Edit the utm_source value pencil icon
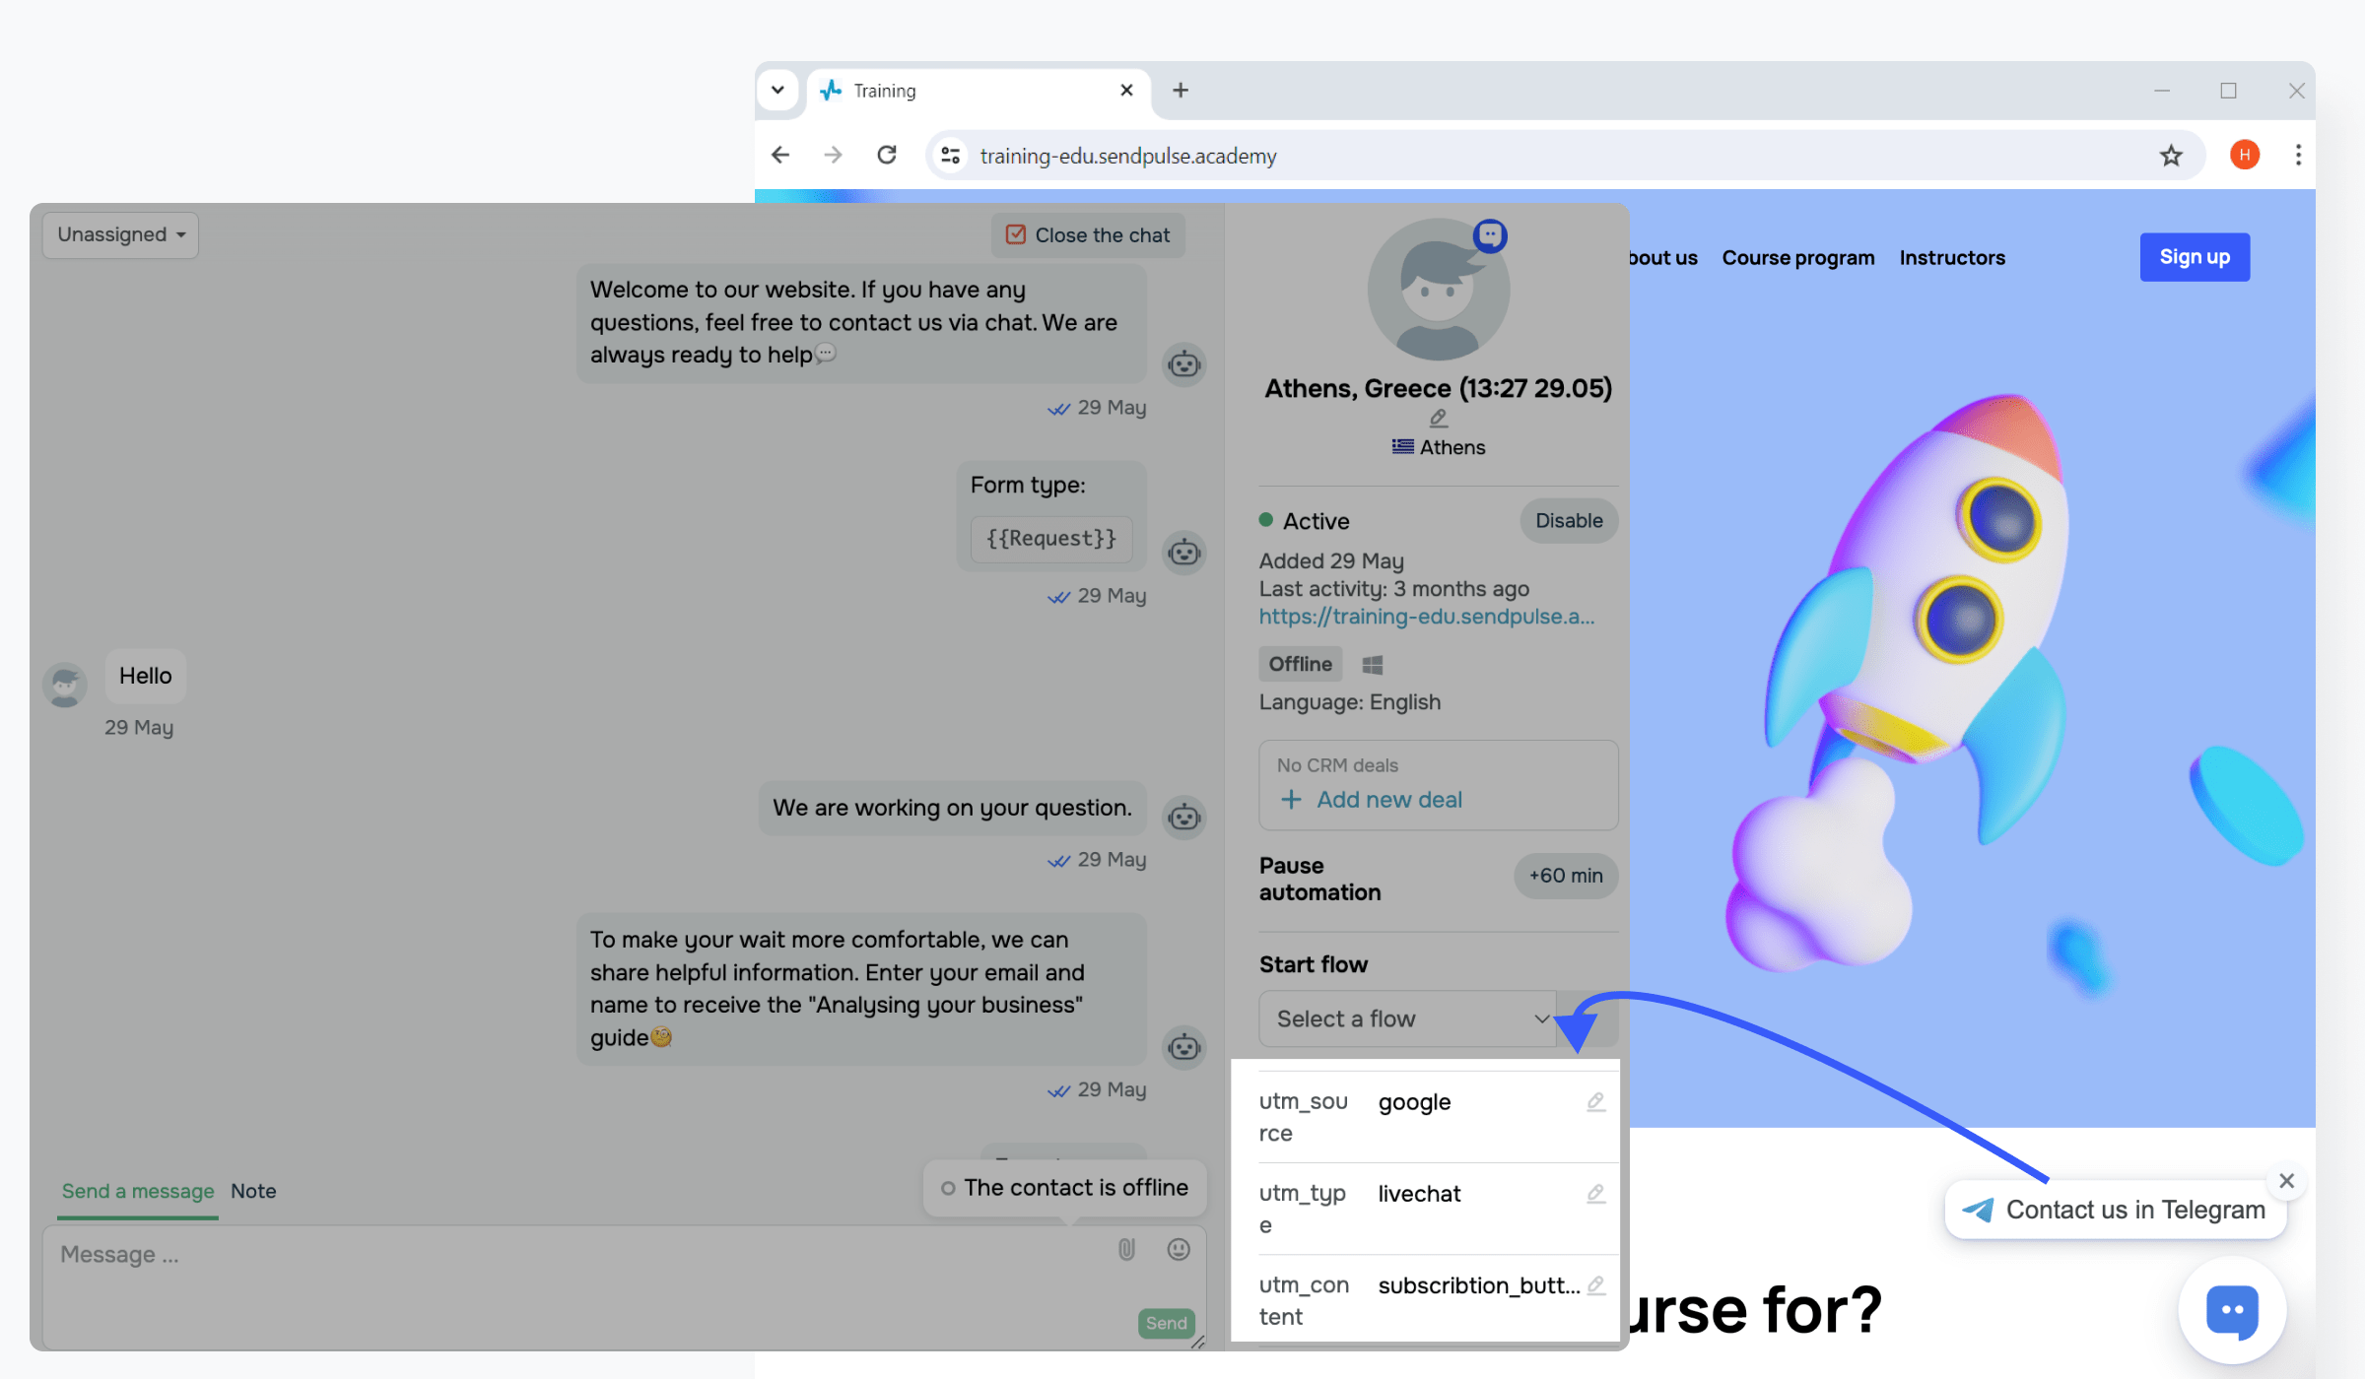This screenshot has width=2365, height=1379. (x=1595, y=1102)
